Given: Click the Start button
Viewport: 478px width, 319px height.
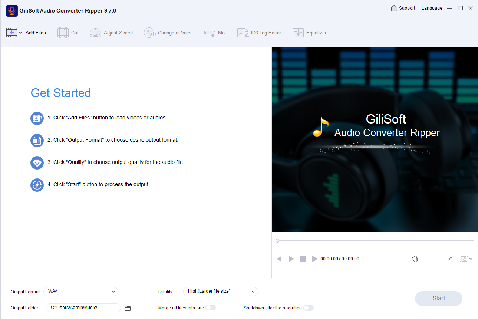Looking at the screenshot, I should [x=439, y=299].
